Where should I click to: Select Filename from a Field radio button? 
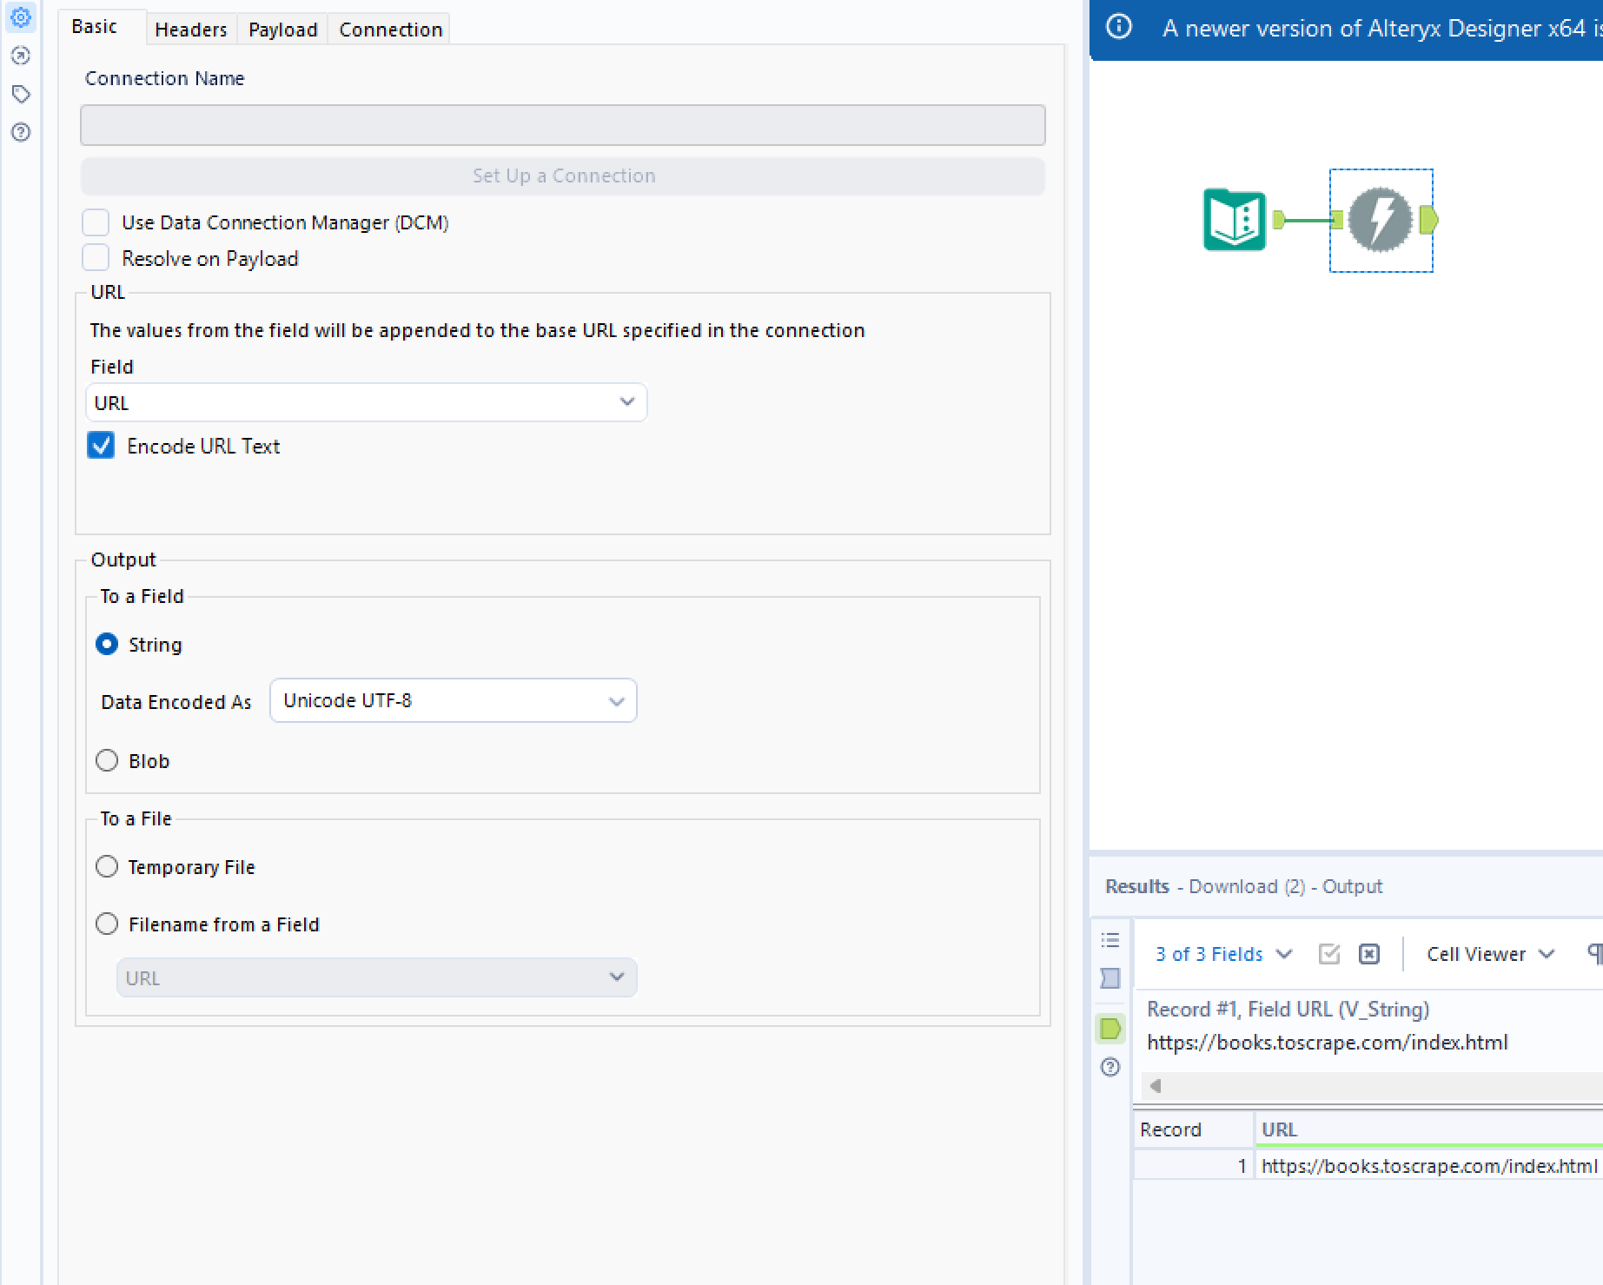pos(107,924)
